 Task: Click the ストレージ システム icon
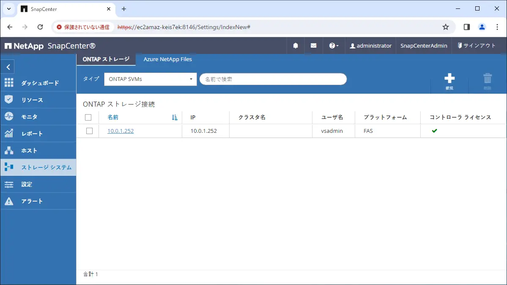click(9, 167)
